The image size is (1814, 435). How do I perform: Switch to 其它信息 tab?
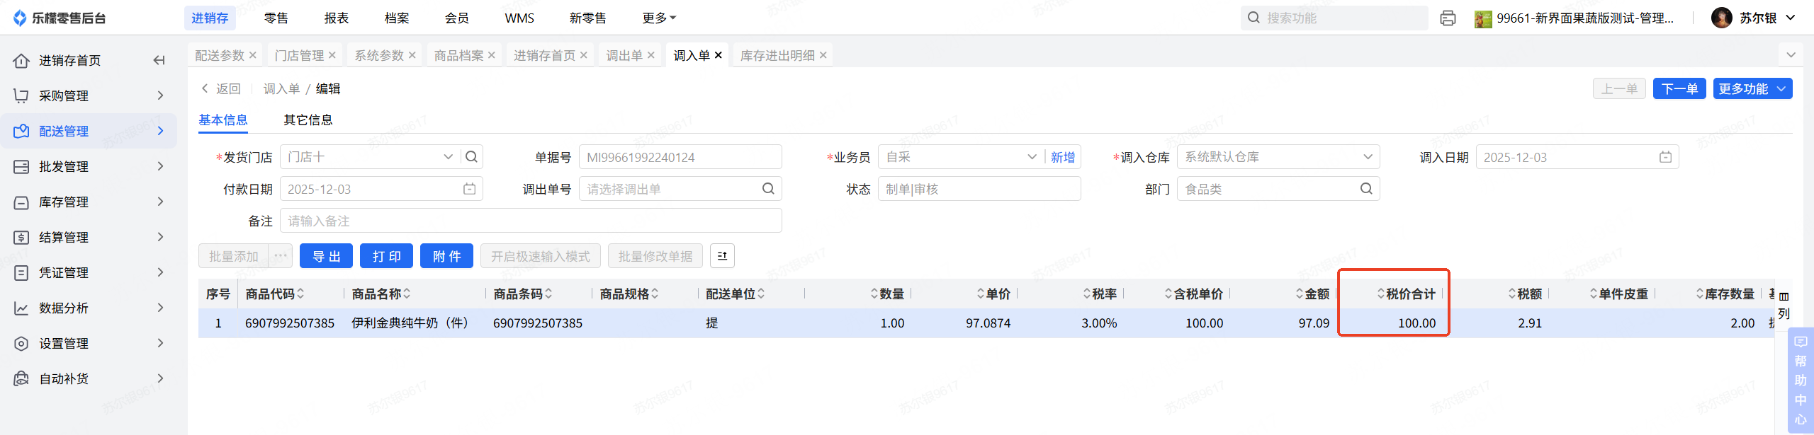[308, 120]
